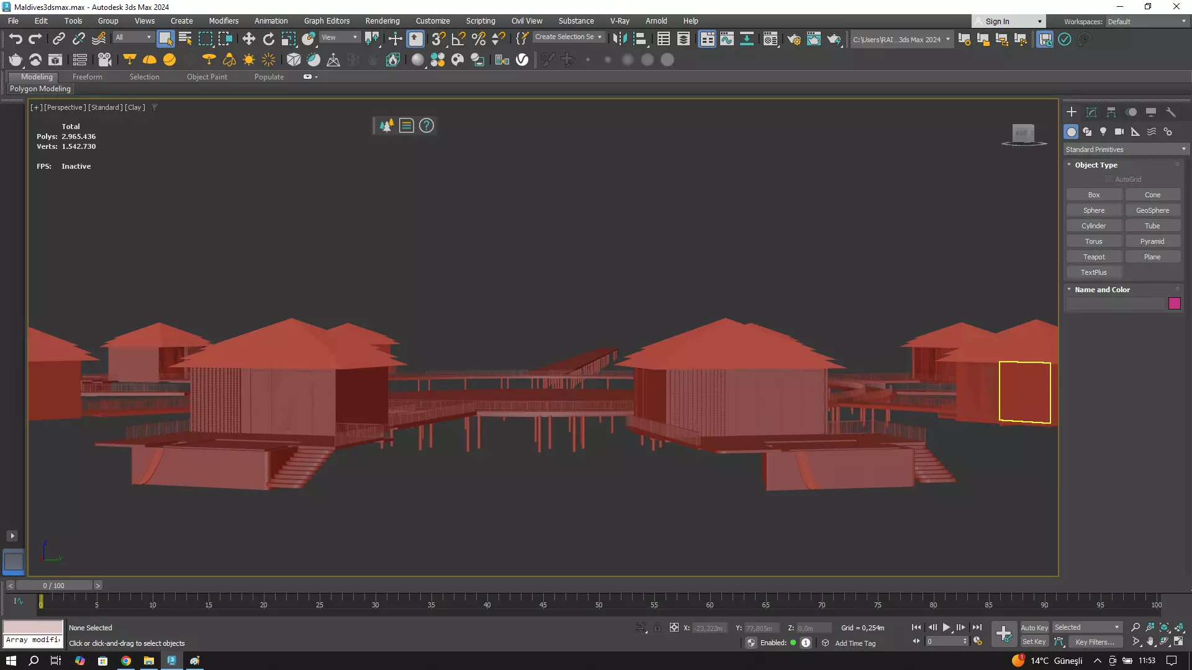Open the Render Setup teapot icon
This screenshot has width=1192, height=670.
793,39
